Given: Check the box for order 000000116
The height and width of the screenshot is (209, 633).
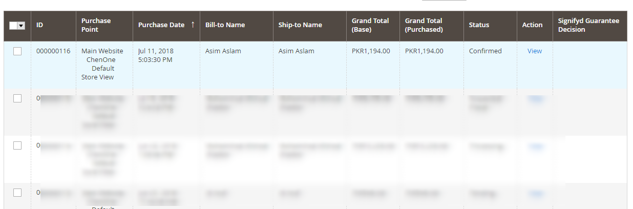Looking at the screenshot, I should click(17, 51).
